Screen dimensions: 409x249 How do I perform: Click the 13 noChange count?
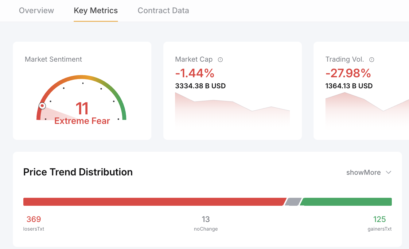[206, 219]
